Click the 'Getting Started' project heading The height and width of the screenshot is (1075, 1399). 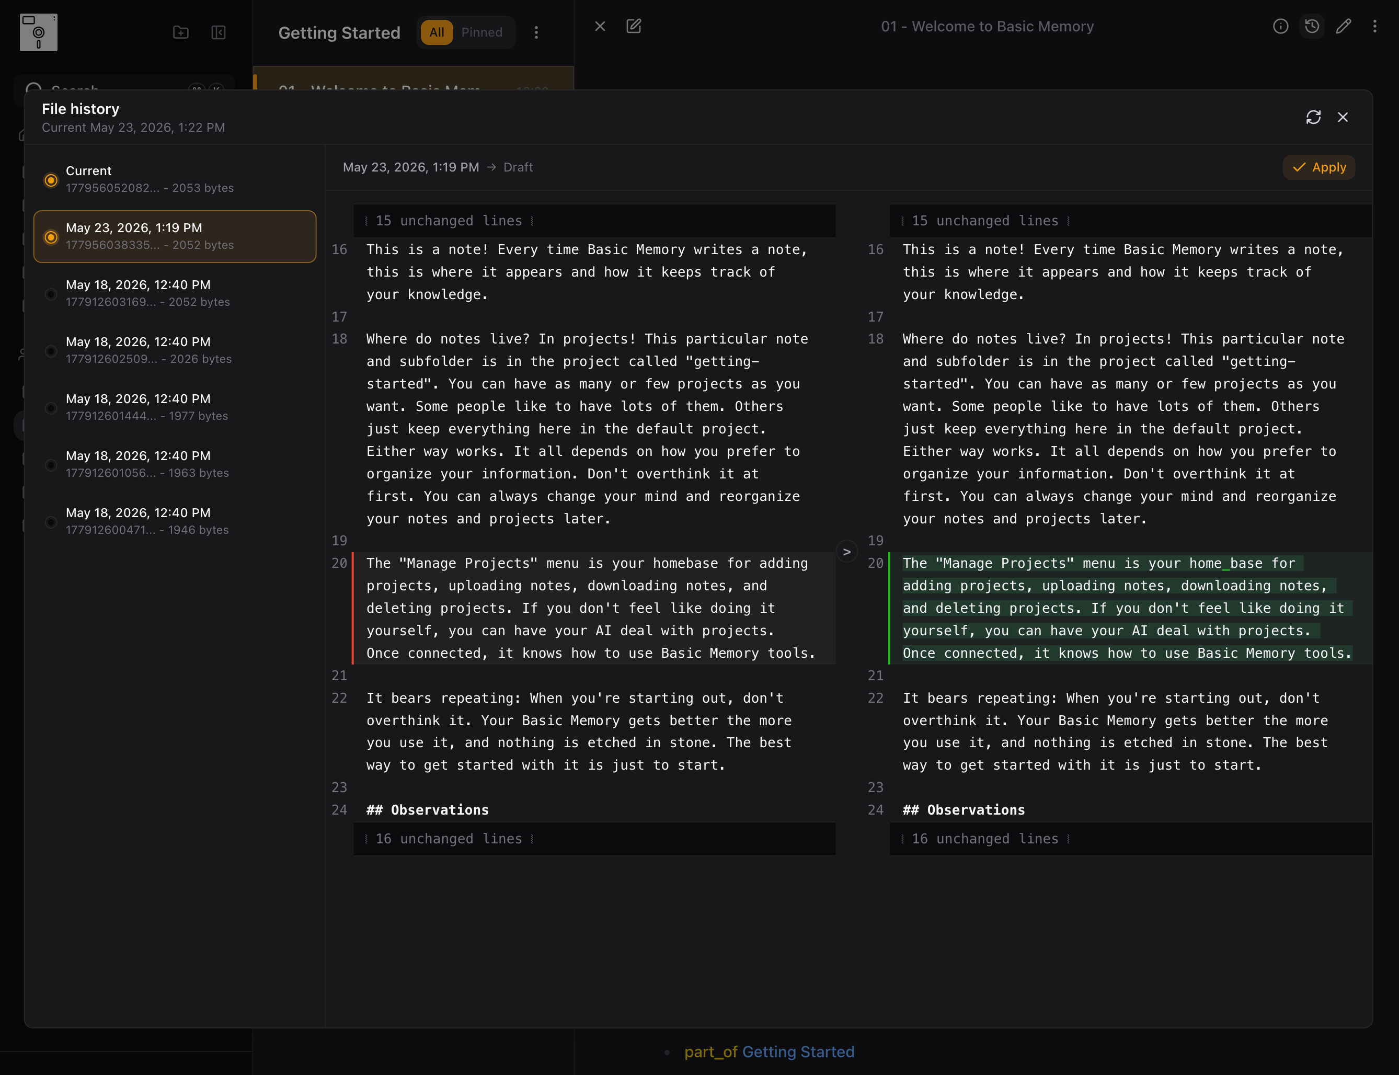pos(339,32)
